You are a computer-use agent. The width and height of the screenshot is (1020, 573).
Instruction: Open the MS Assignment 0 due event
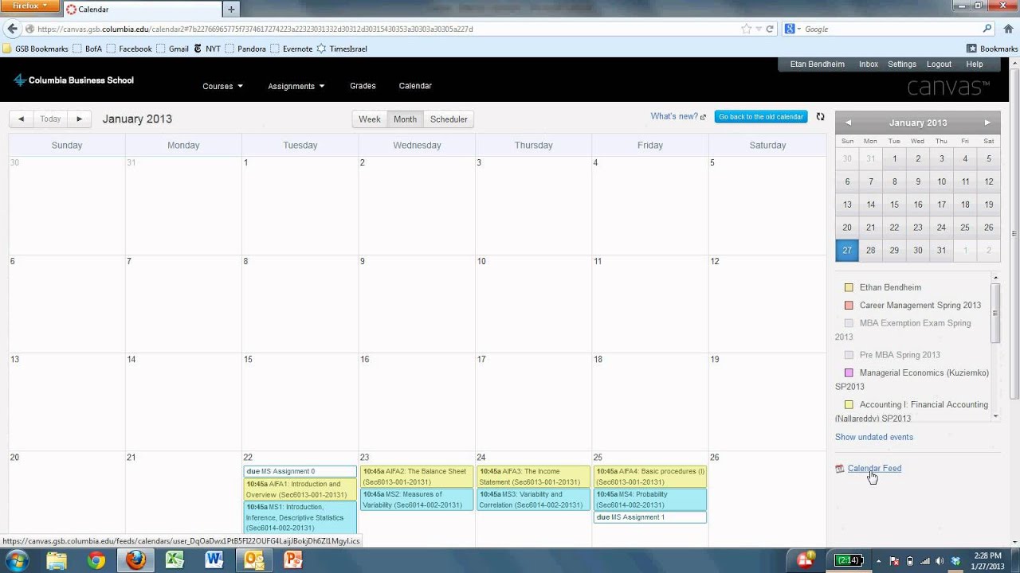point(300,471)
